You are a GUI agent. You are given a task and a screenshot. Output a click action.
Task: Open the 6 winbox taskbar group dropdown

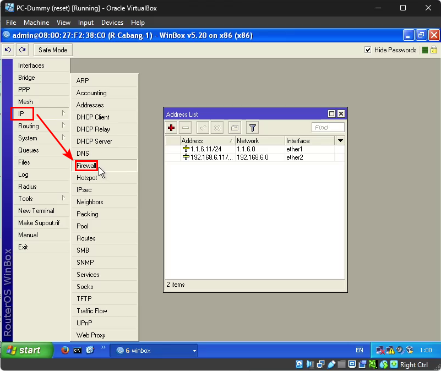click(194, 351)
